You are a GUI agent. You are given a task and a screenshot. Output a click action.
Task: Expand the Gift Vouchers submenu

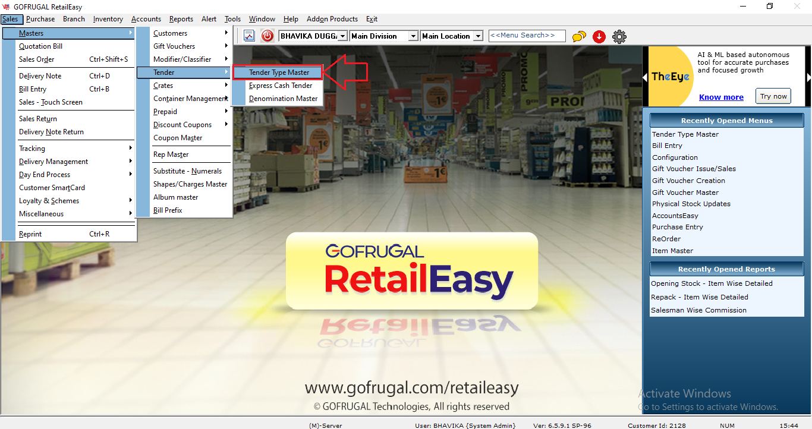184,46
